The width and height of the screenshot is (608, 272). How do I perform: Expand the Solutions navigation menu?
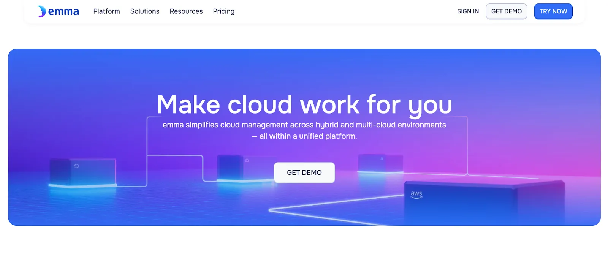tap(145, 11)
